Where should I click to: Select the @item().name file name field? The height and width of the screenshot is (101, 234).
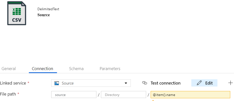tap(190, 95)
